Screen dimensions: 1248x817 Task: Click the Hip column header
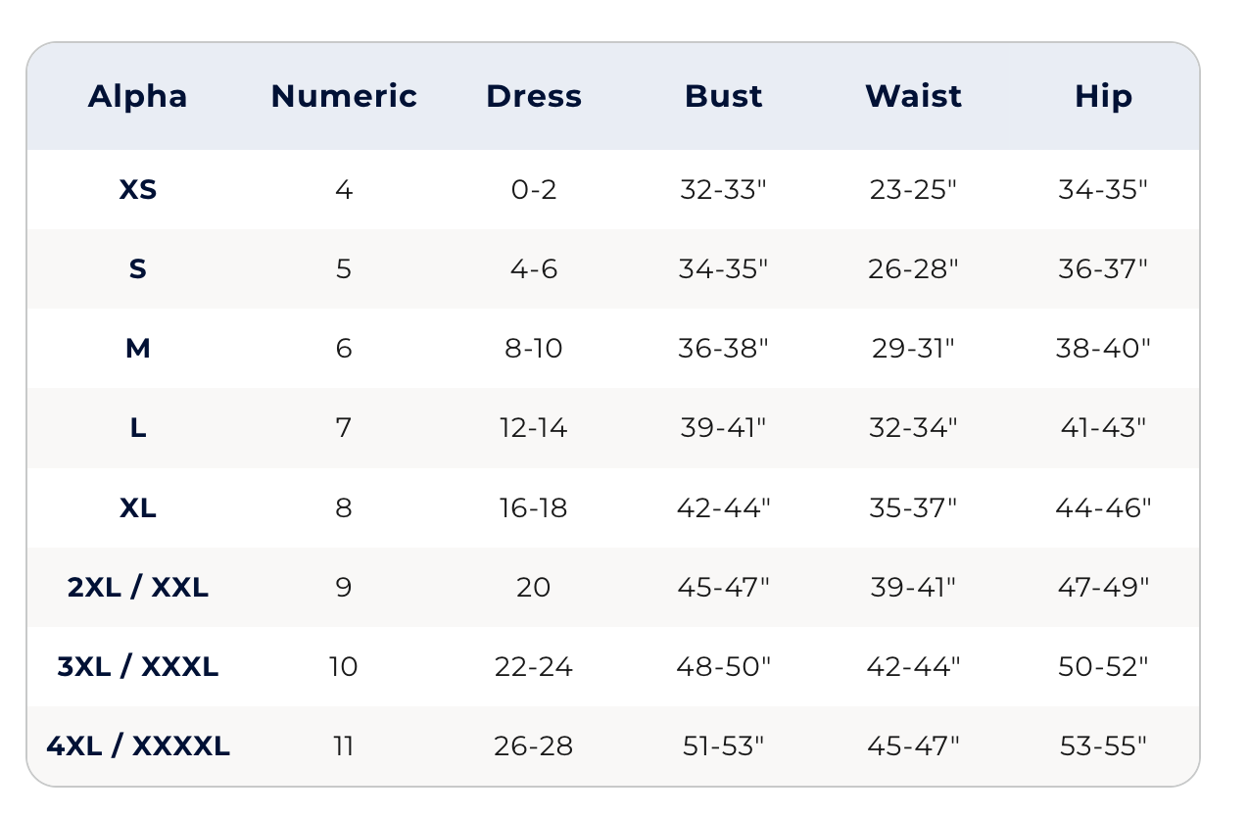[x=1103, y=96]
